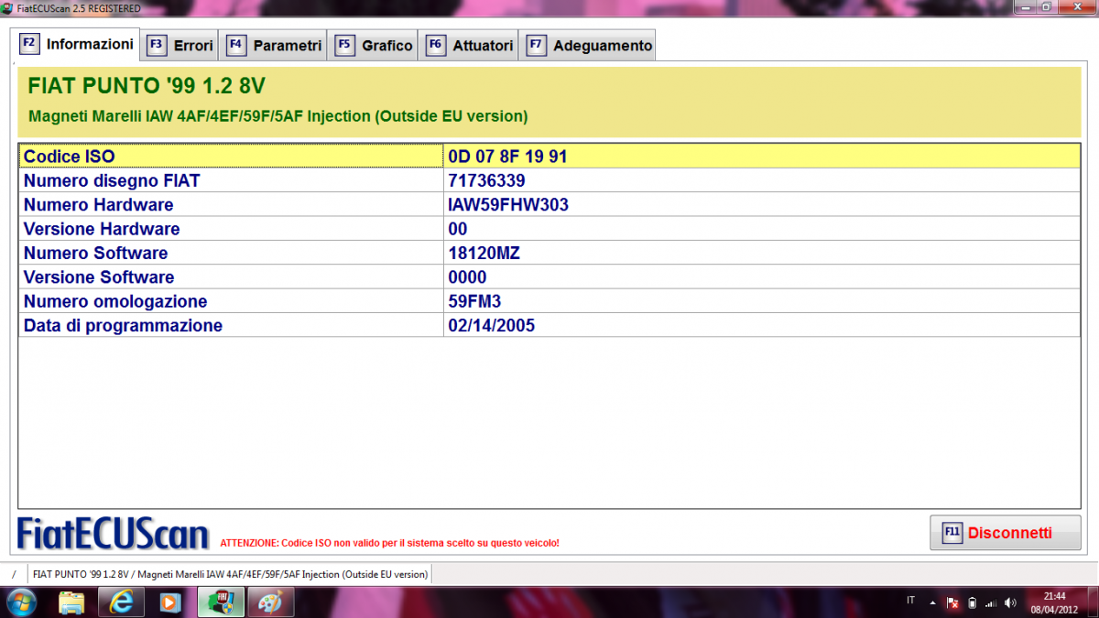Select the Versione Hardware row
The height and width of the screenshot is (618, 1099).
click(x=549, y=229)
